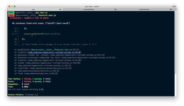Screen dimensions: 184x106
Task: Click the red arrow marker at line 39
Action: pyautogui.click(x=13, y=34)
